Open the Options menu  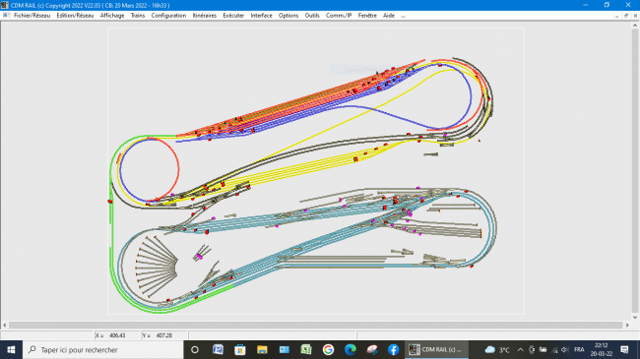pos(288,16)
